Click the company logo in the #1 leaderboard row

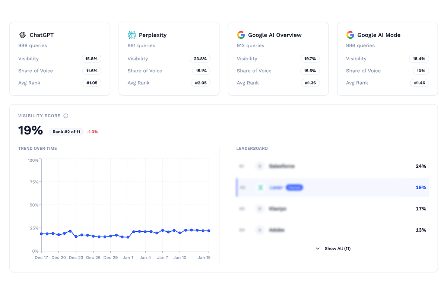pos(260,166)
